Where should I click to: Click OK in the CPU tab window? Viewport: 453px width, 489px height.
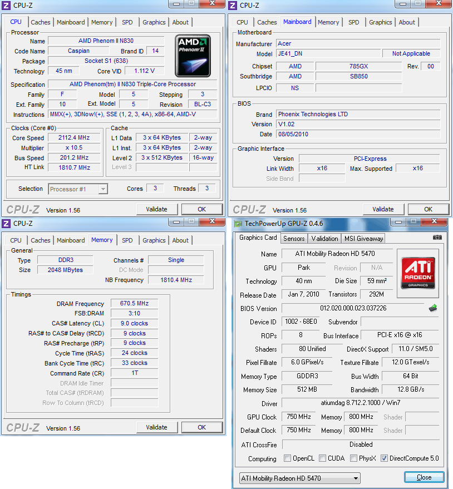pyautogui.click(x=202, y=209)
